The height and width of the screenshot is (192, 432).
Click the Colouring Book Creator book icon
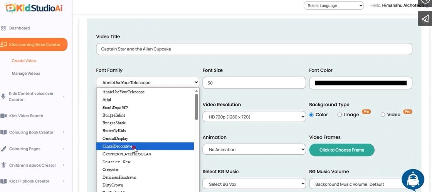[x=3, y=132]
